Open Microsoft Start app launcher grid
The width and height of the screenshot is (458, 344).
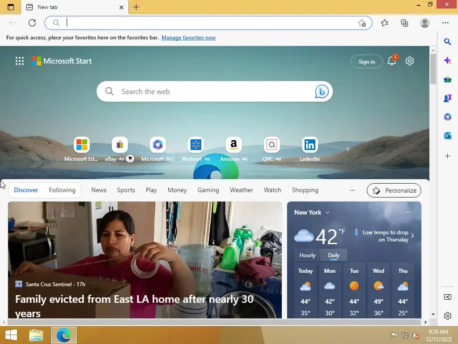[x=20, y=61]
